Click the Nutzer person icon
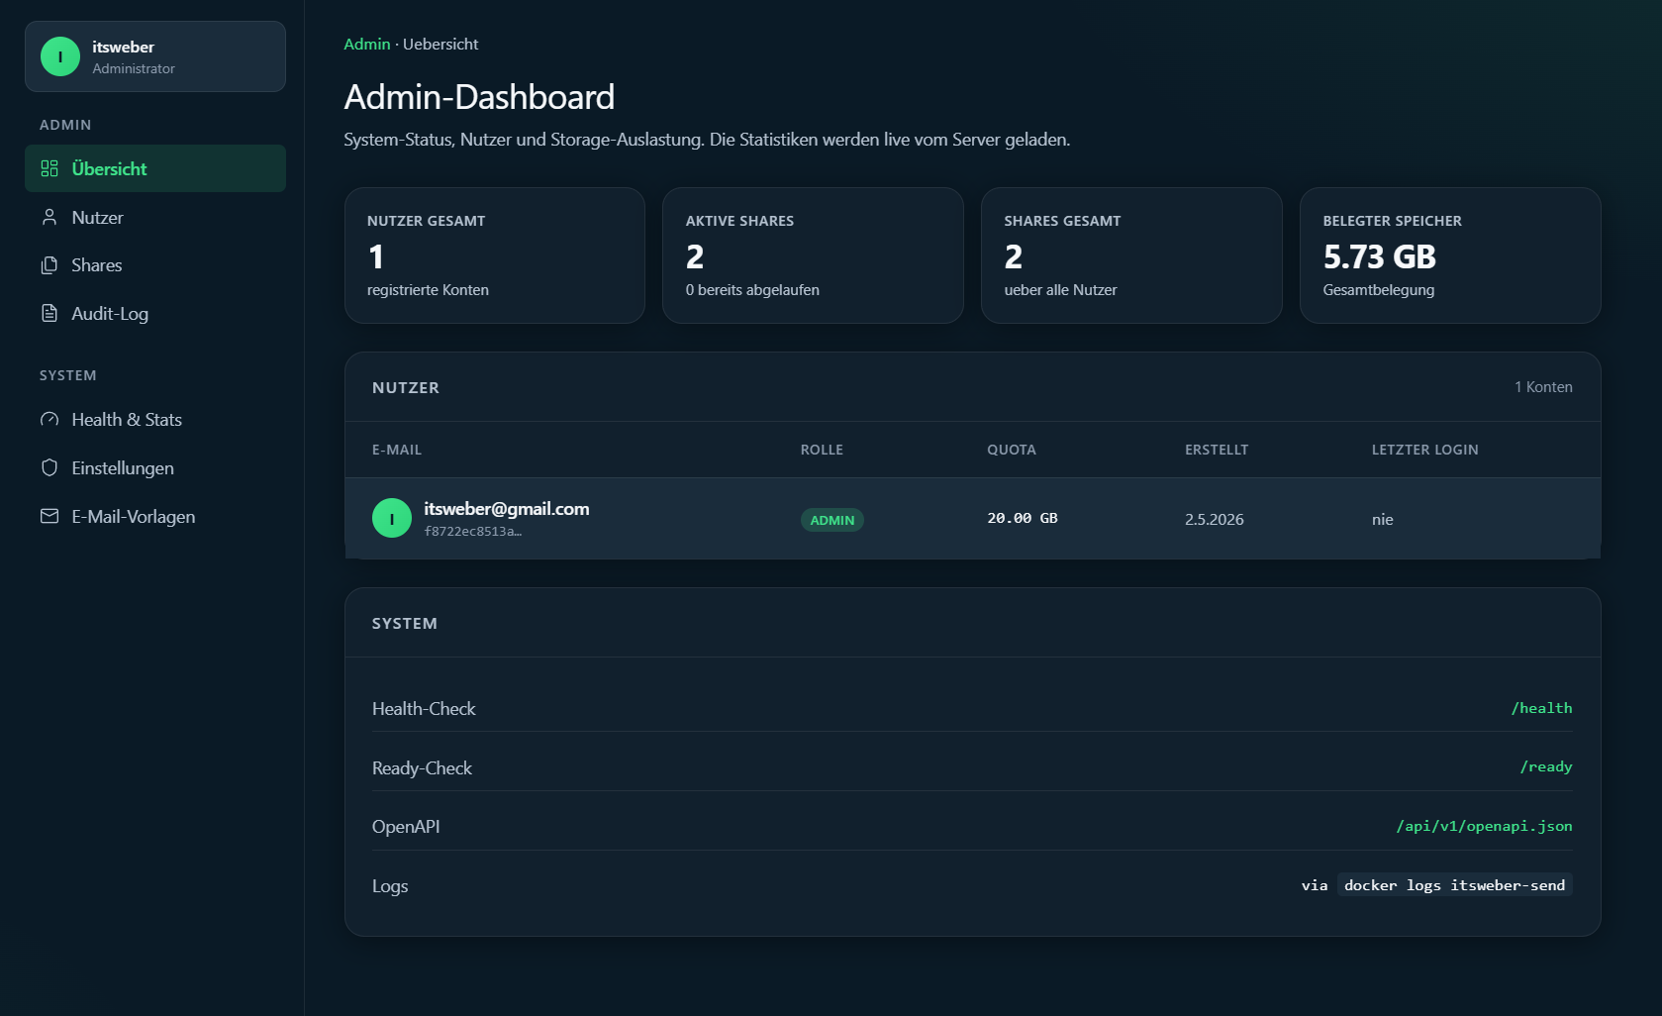 (49, 217)
